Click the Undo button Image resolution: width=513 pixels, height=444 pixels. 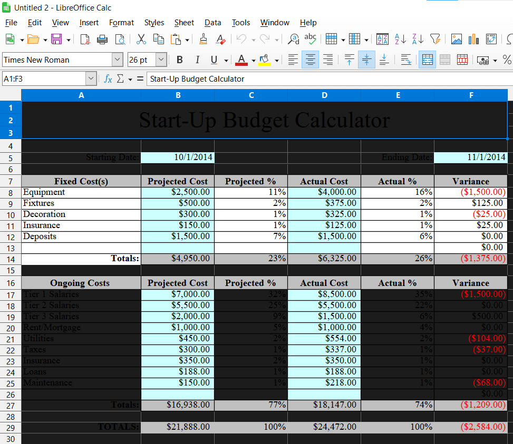pyautogui.click(x=241, y=39)
